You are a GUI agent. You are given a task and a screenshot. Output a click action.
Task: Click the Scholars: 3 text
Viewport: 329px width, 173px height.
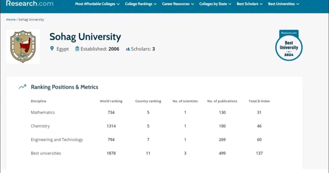pos(143,49)
